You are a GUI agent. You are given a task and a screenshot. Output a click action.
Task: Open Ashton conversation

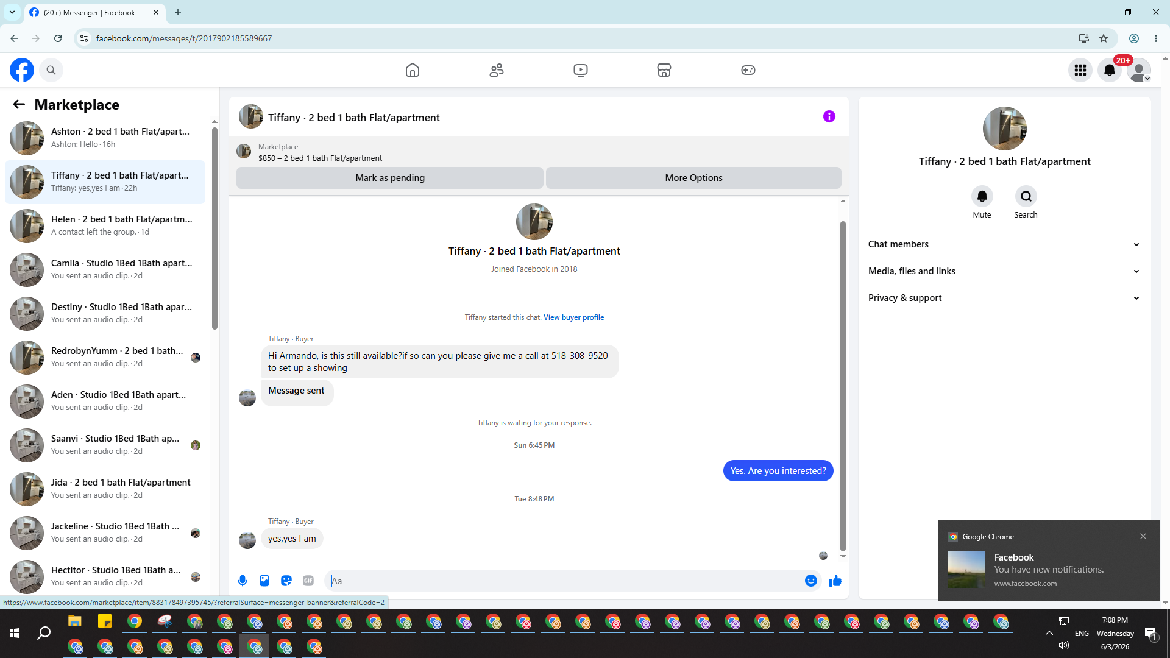(105, 138)
